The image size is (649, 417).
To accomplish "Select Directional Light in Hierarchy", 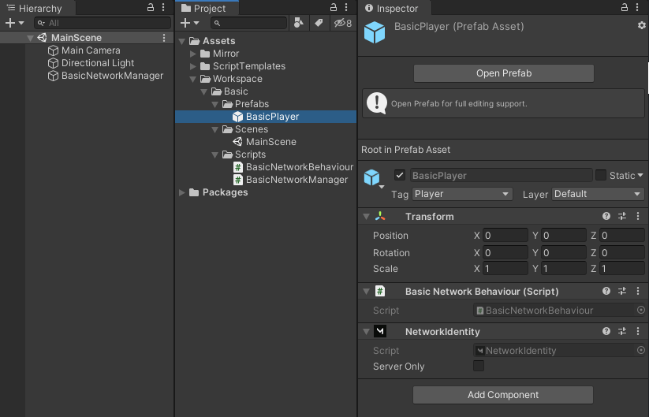I will point(98,63).
